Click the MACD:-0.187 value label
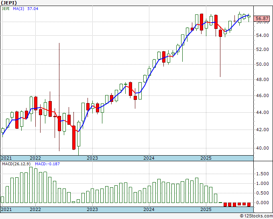 tap(47, 164)
